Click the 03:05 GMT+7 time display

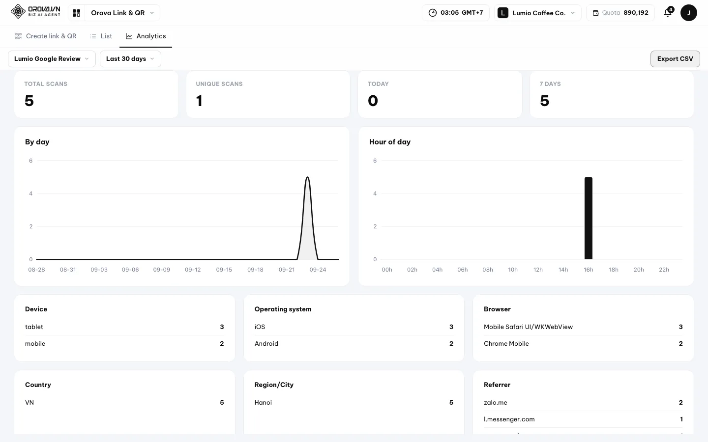456,13
